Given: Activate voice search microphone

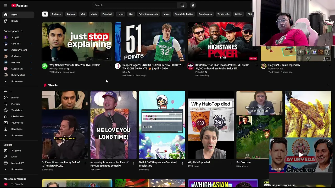Looking at the screenshot, I should pyautogui.click(x=193, y=5).
